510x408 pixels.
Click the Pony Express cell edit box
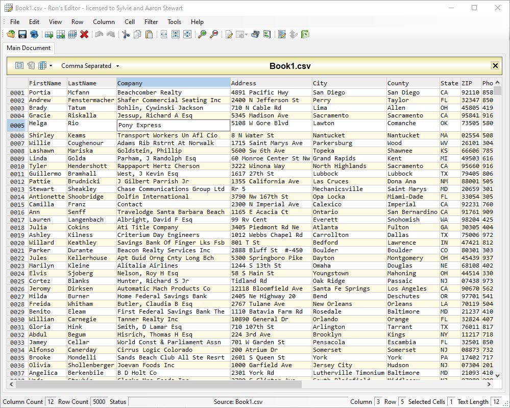[174, 125]
